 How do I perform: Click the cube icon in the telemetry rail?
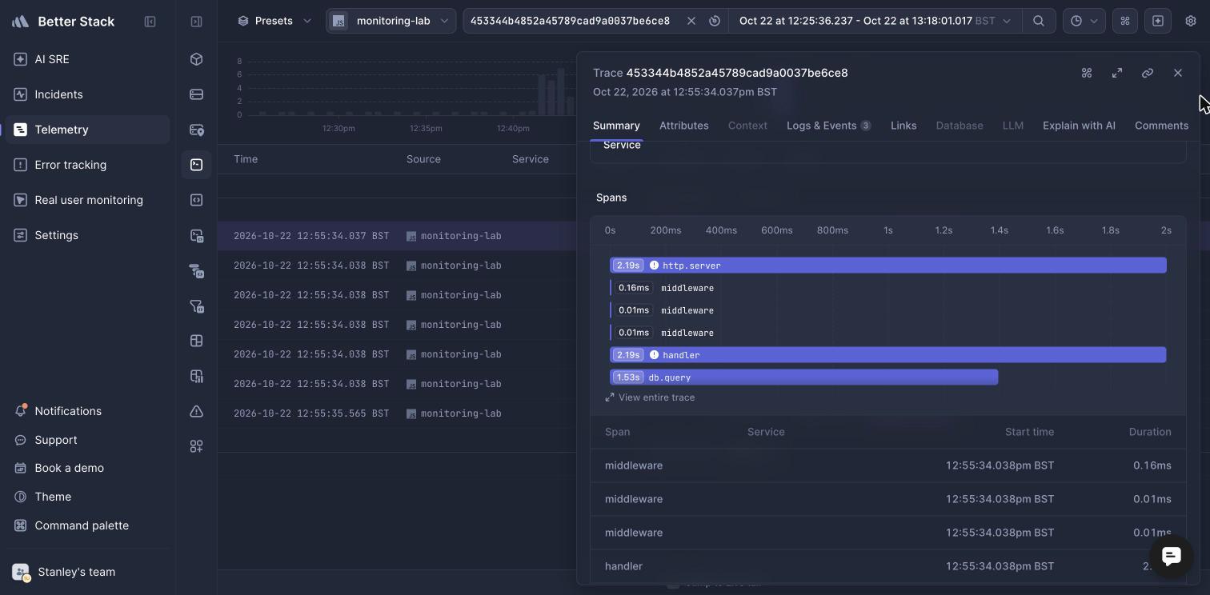(196, 59)
